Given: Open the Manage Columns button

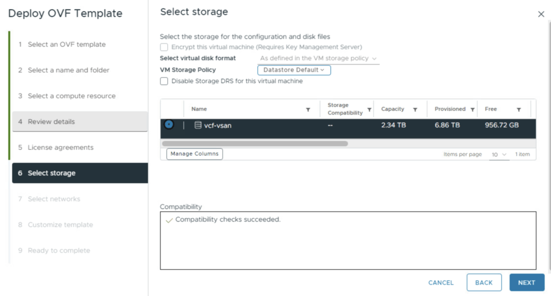Looking at the screenshot, I should click(194, 154).
